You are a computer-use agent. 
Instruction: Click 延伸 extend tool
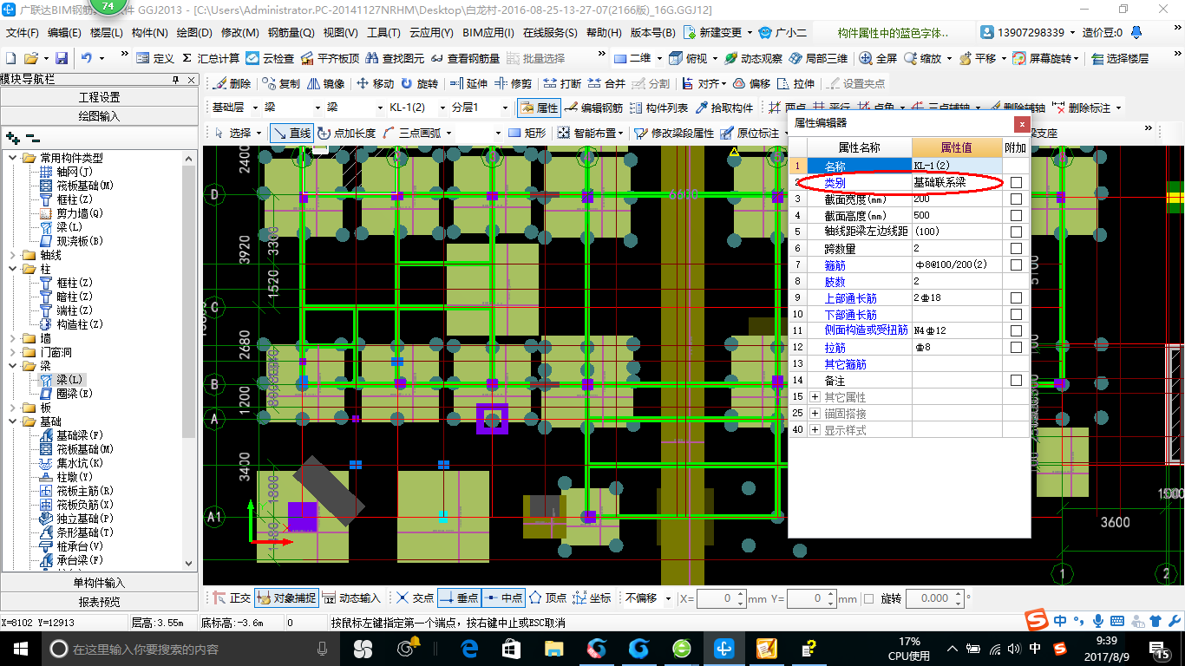(x=468, y=83)
